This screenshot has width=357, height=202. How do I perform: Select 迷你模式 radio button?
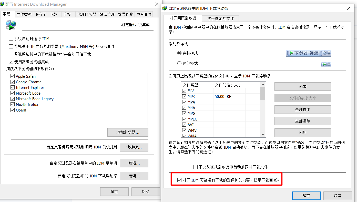[179, 63]
